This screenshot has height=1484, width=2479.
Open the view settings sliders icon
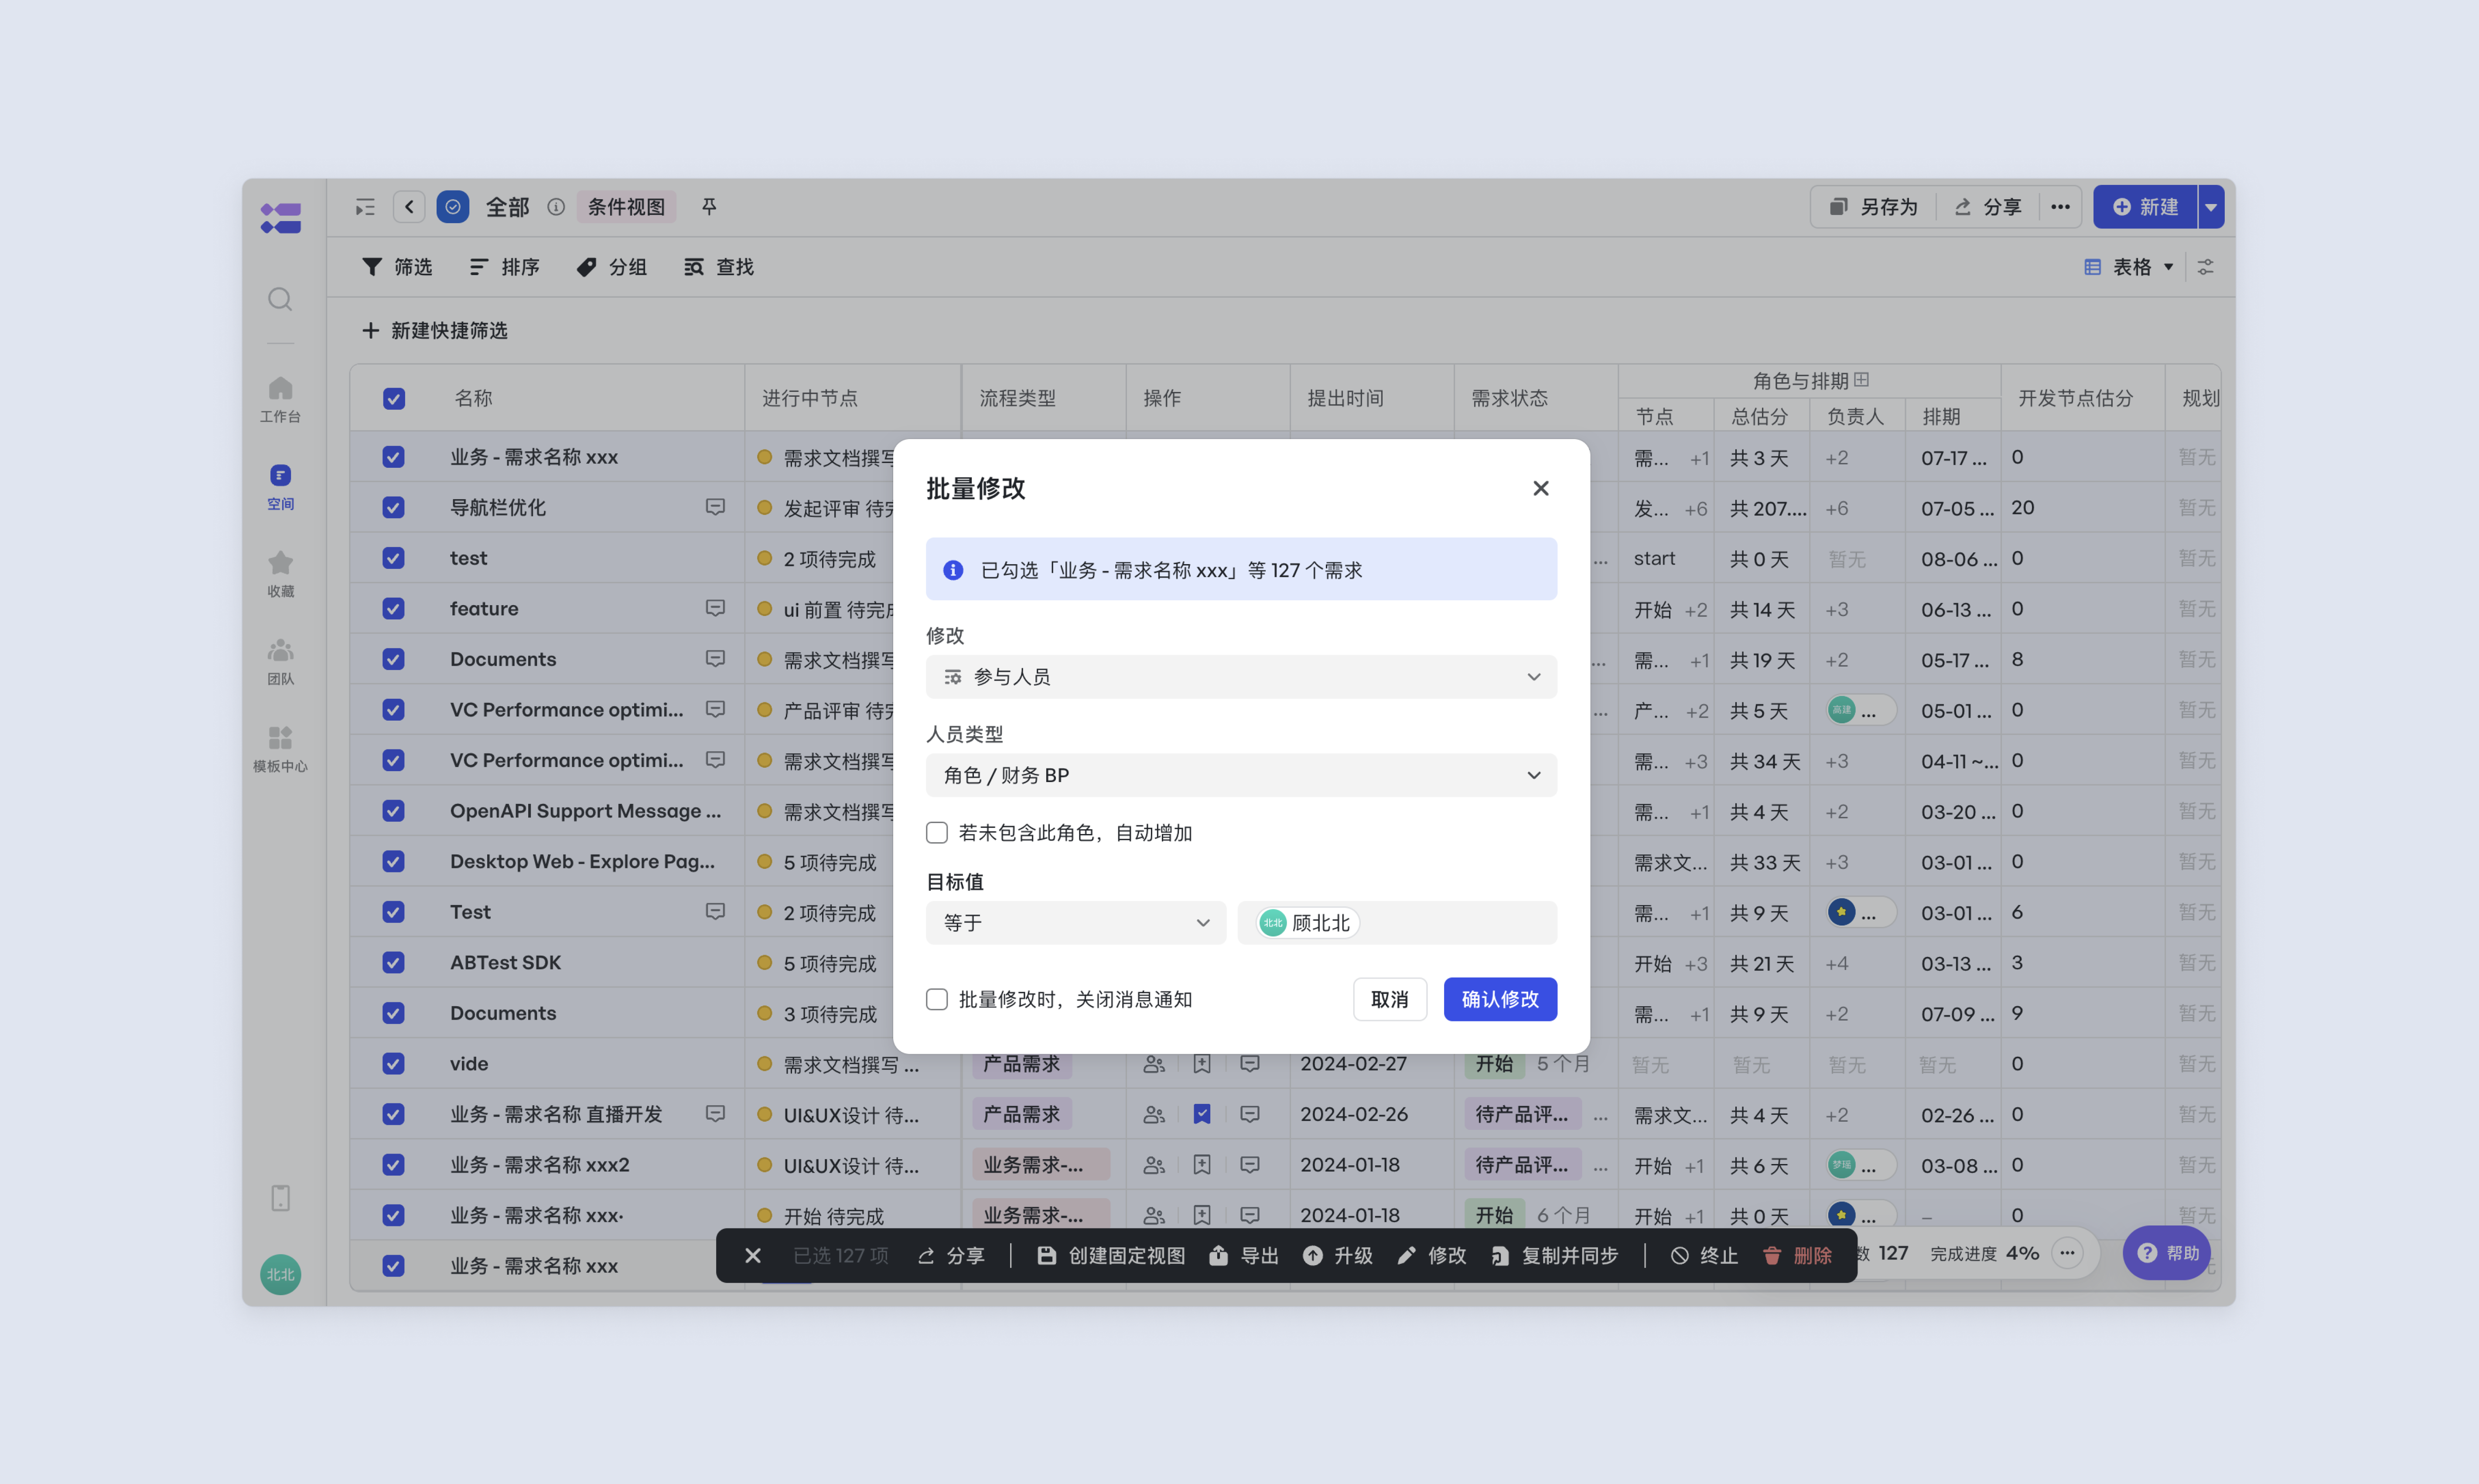tap(2205, 267)
